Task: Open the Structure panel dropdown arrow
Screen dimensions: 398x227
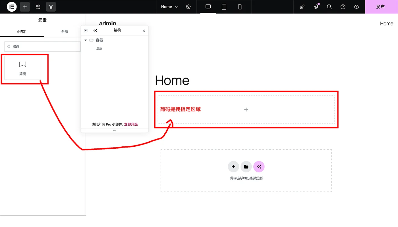Action: [86, 30]
